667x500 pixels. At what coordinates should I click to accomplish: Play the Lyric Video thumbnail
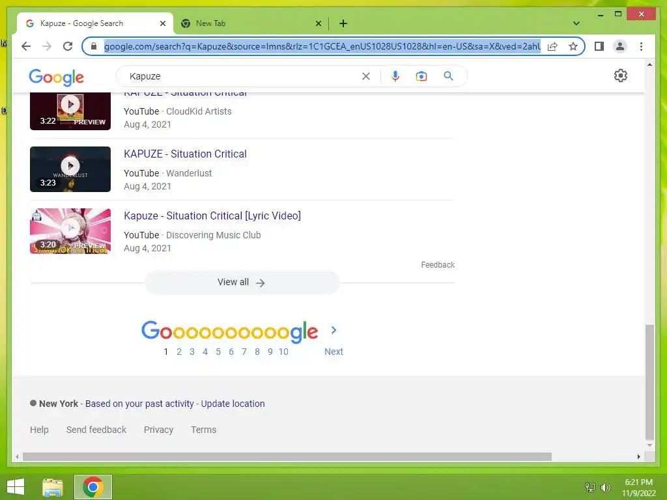click(70, 231)
